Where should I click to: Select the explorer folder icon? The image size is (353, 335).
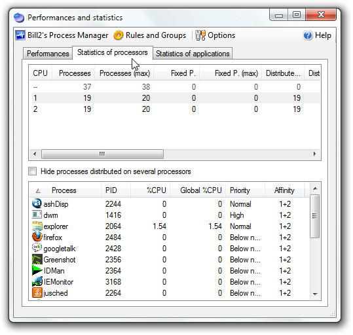[x=37, y=226]
